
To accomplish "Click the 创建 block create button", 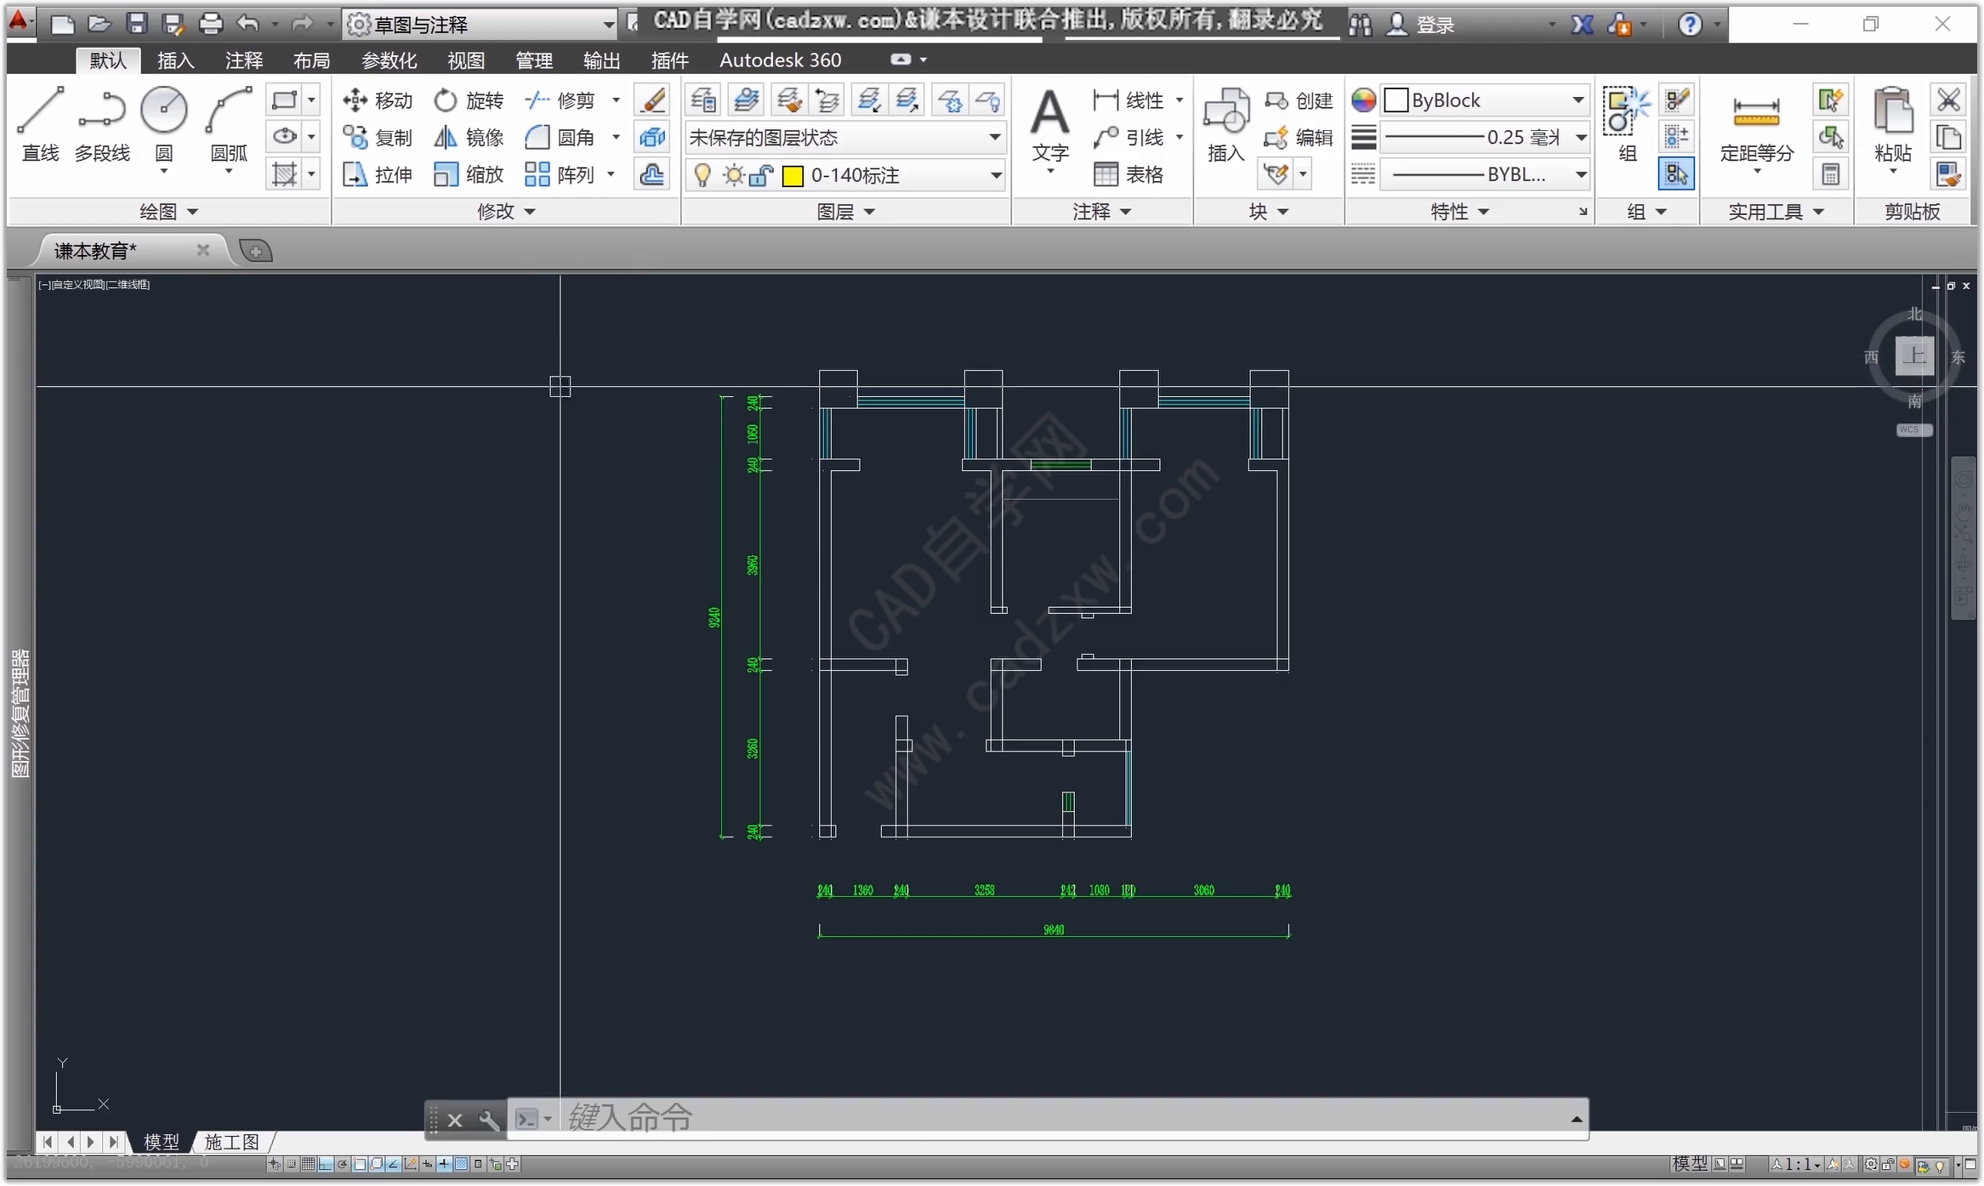I will [1299, 100].
